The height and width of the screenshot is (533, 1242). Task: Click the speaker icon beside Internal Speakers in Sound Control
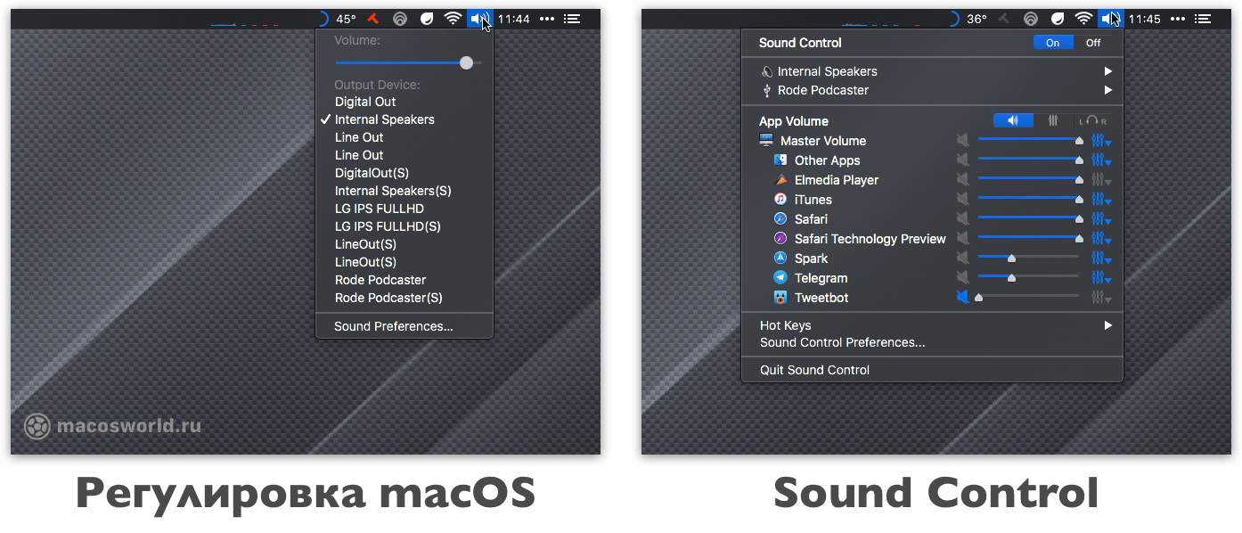[766, 71]
